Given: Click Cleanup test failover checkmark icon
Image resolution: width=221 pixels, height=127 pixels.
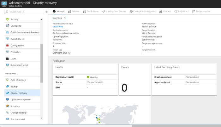Looking at the screenshot, I should click(104, 12).
